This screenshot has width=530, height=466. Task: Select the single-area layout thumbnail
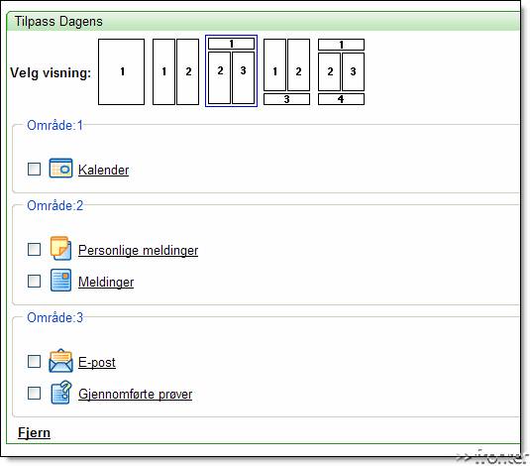click(x=121, y=71)
